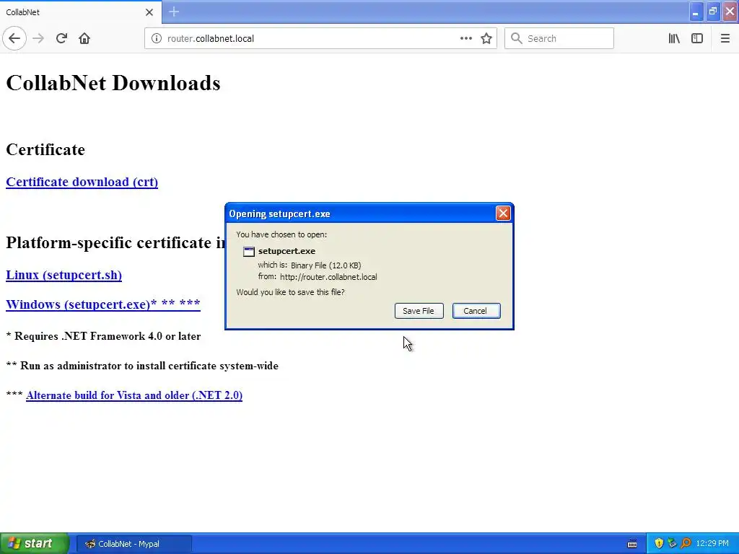The image size is (739, 554).
Task: Go back to the previous page
Action: [14, 38]
